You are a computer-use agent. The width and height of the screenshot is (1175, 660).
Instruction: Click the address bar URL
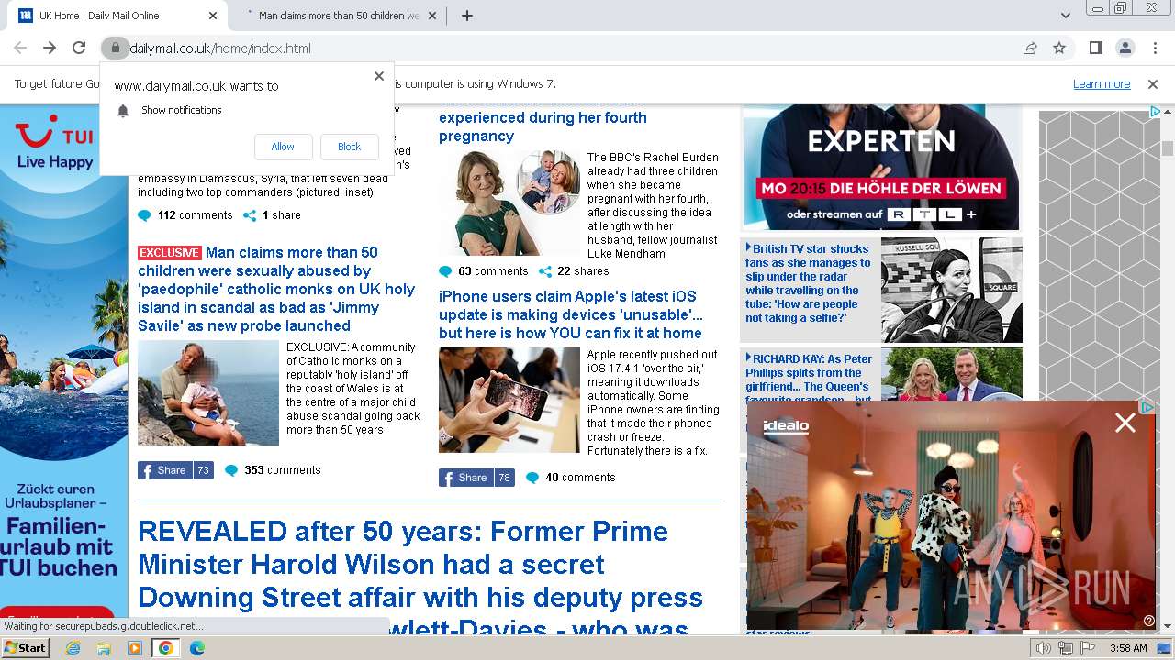[220, 49]
